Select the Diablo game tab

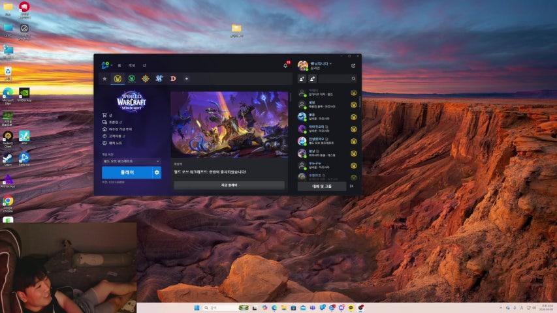(x=173, y=78)
